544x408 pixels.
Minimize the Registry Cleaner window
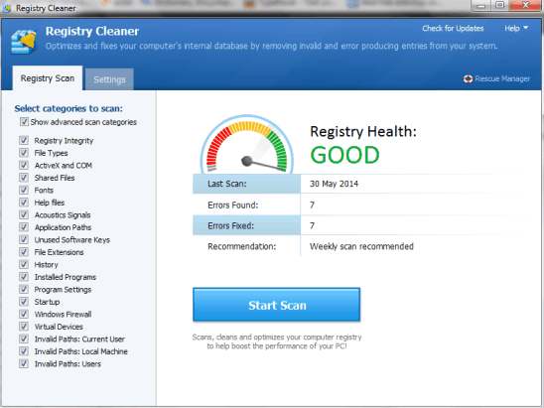(480, 6)
